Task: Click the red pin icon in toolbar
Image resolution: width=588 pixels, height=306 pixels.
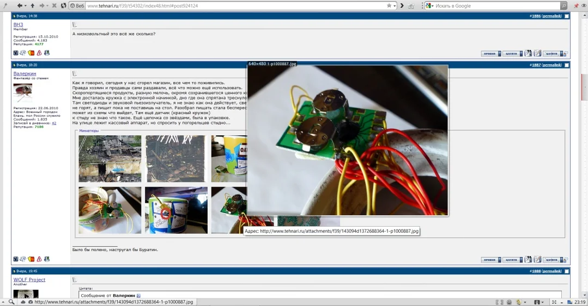Action: [x=576, y=5]
